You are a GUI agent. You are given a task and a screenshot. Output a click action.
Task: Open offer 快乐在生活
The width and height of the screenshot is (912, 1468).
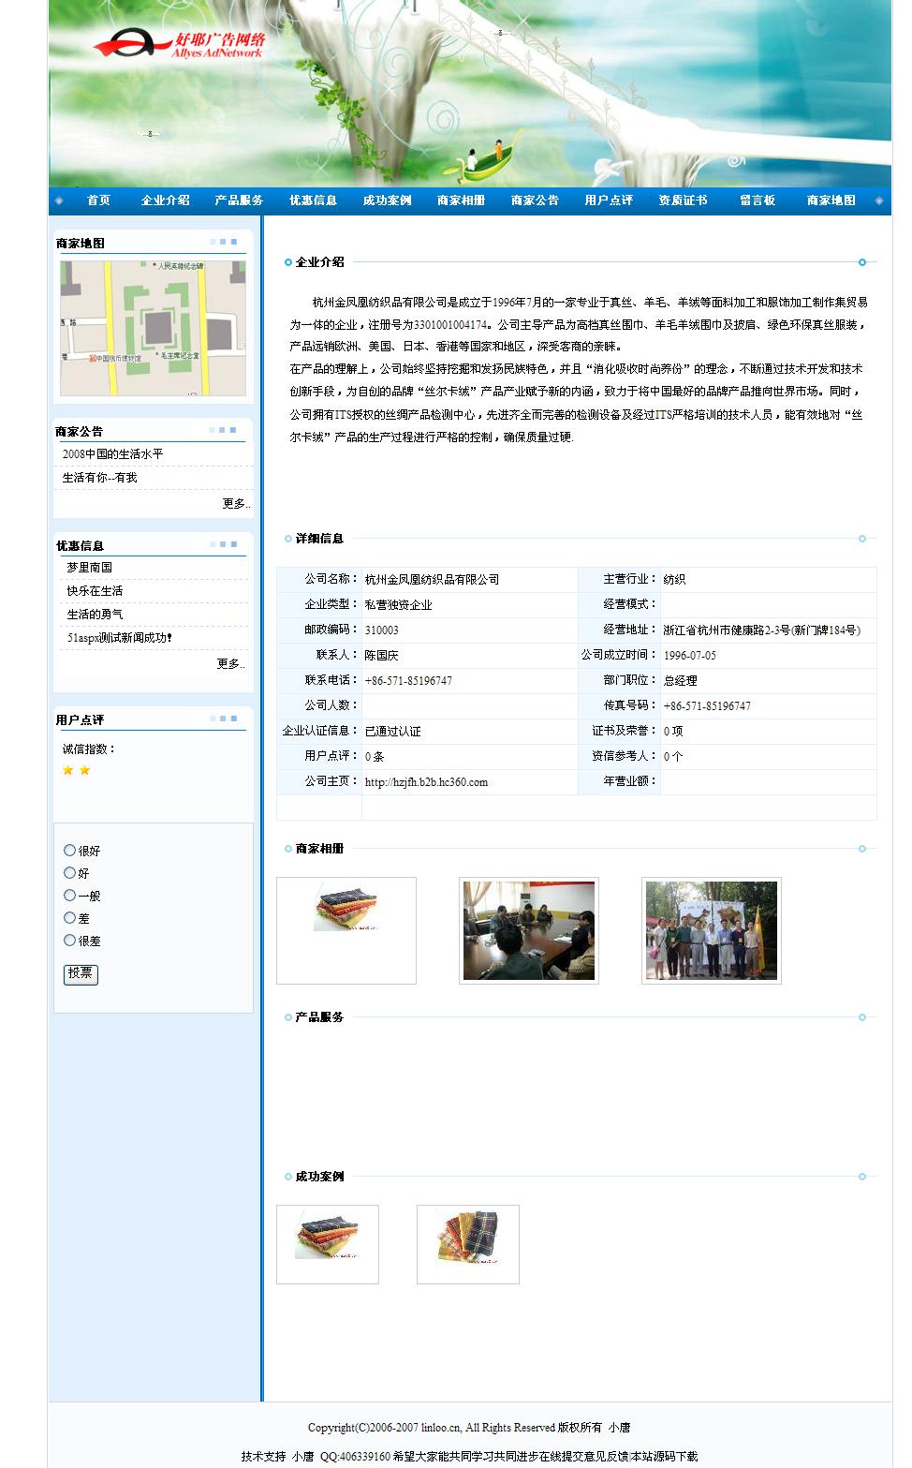[95, 591]
